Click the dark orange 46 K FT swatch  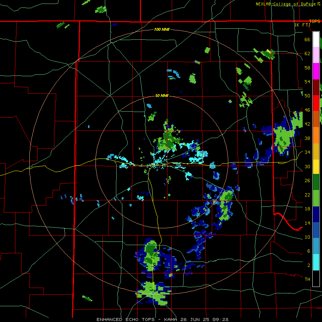(x=316, y=119)
